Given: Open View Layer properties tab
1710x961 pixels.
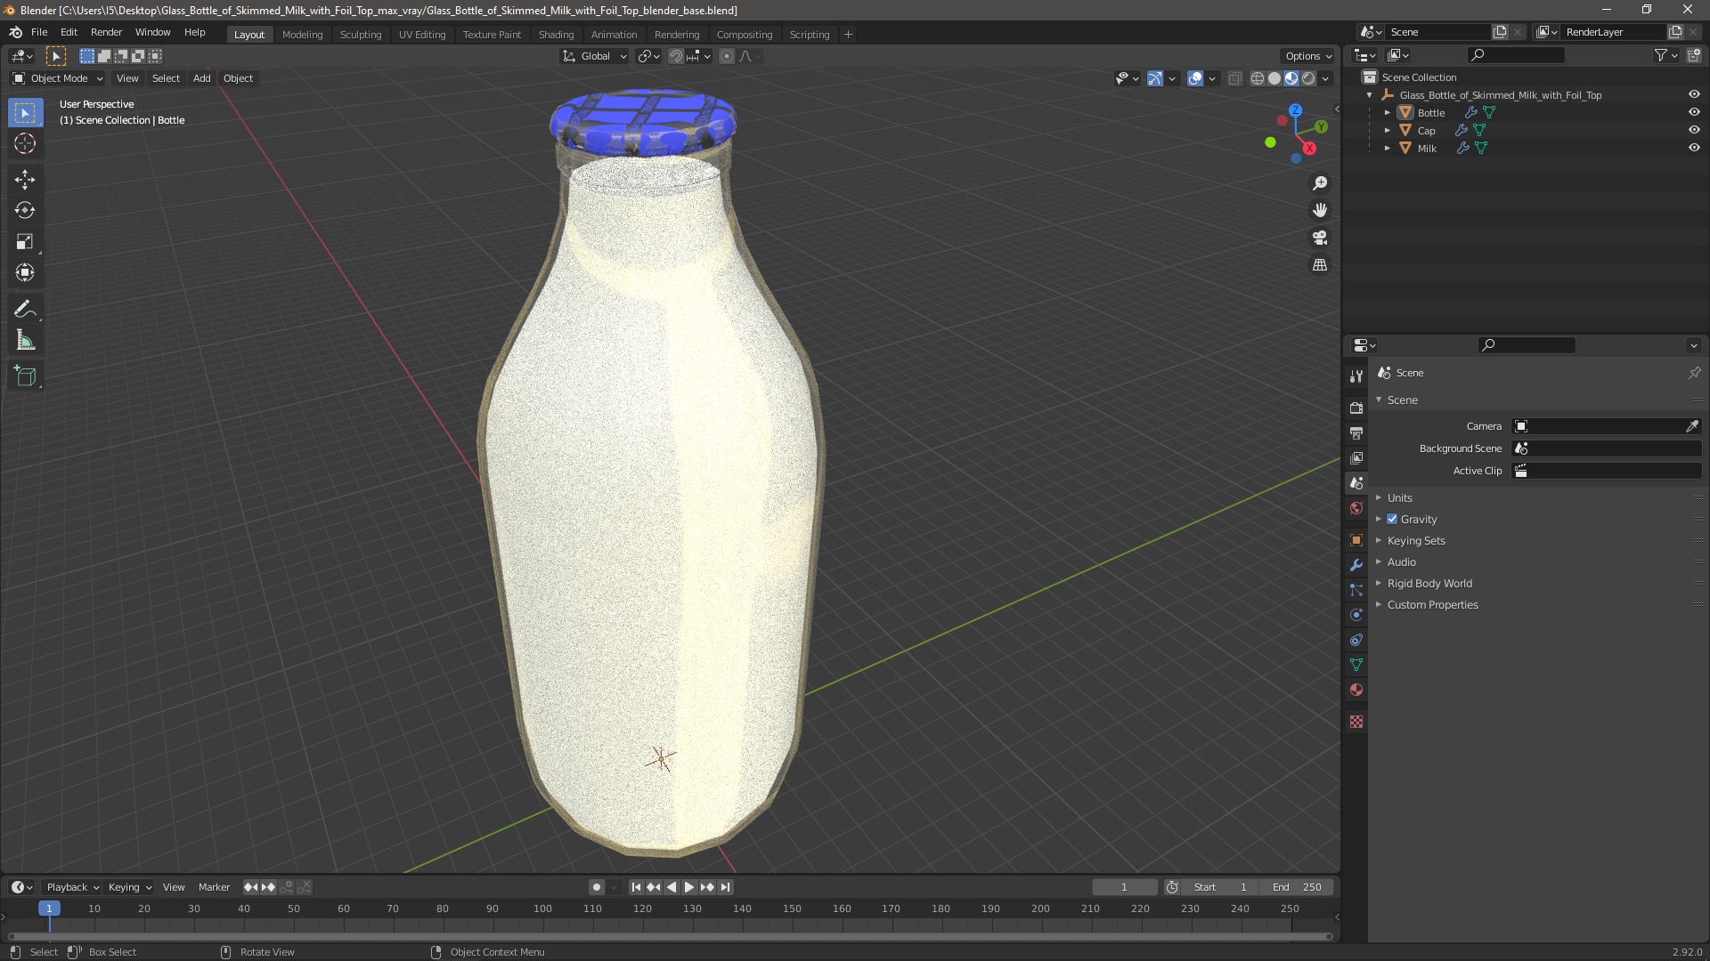Looking at the screenshot, I should pyautogui.click(x=1356, y=457).
